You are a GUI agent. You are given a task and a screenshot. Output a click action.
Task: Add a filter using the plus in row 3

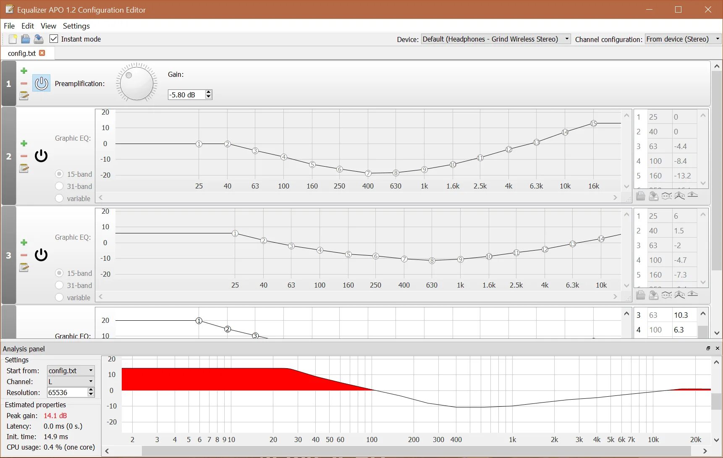coord(24,242)
